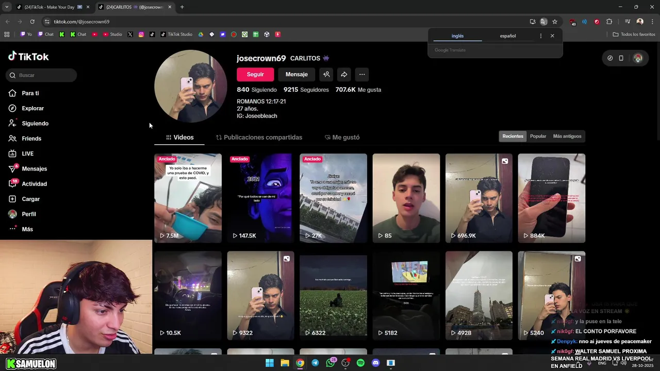660x371 pixels.
Task: Open Chrome three-dot menu
Action: coord(652,22)
